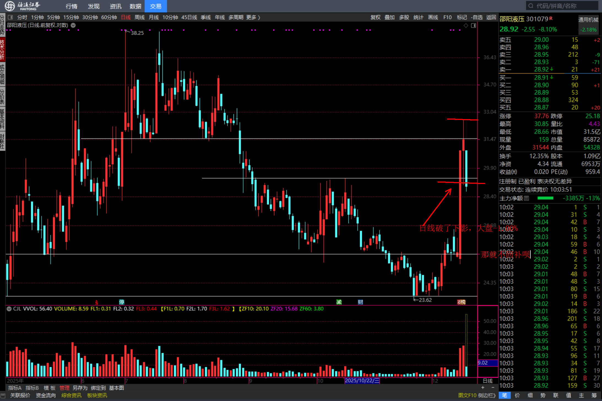Switch to the 行情 top menu

[x=72, y=6]
